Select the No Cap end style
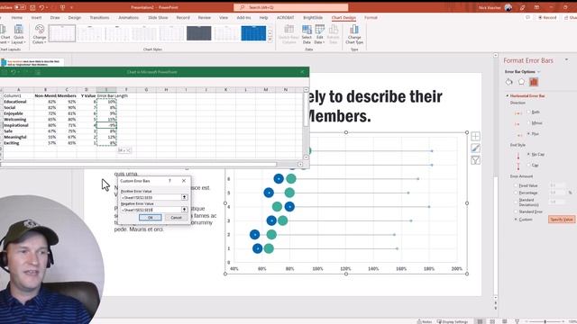The height and width of the screenshot is (324, 577). pyautogui.click(x=529, y=154)
